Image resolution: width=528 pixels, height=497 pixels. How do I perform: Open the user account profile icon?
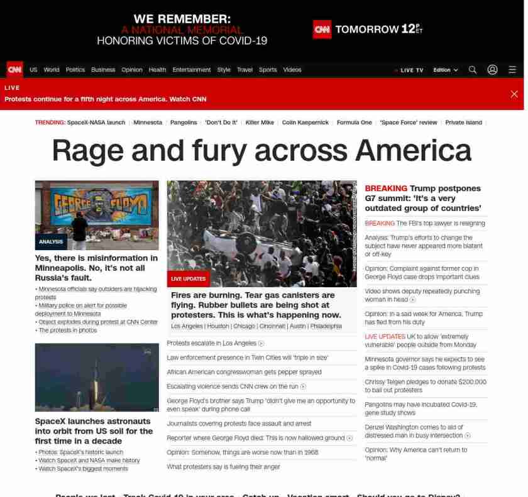(x=492, y=70)
